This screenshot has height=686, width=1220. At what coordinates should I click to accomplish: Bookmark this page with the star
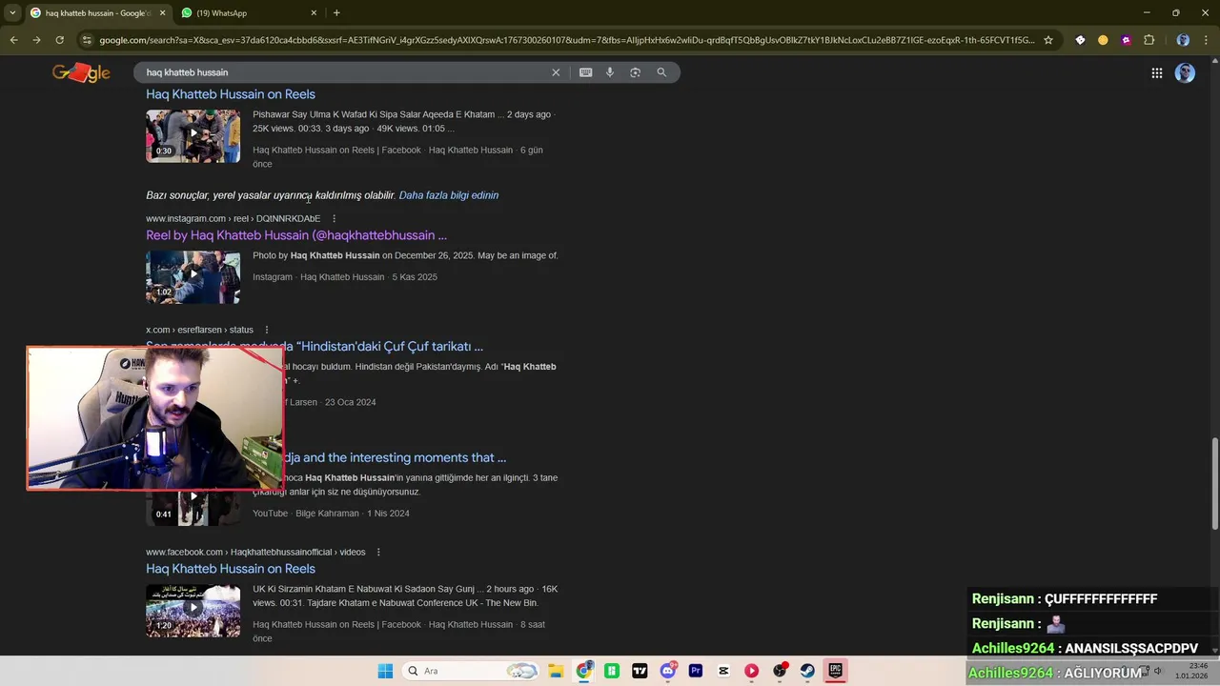tap(1048, 40)
